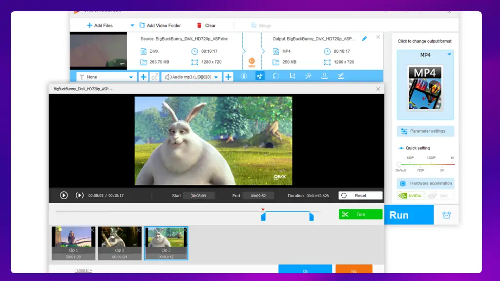The width and height of the screenshot is (500, 281).
Task: Delete Clip 2 using its X
Action: 138,230
